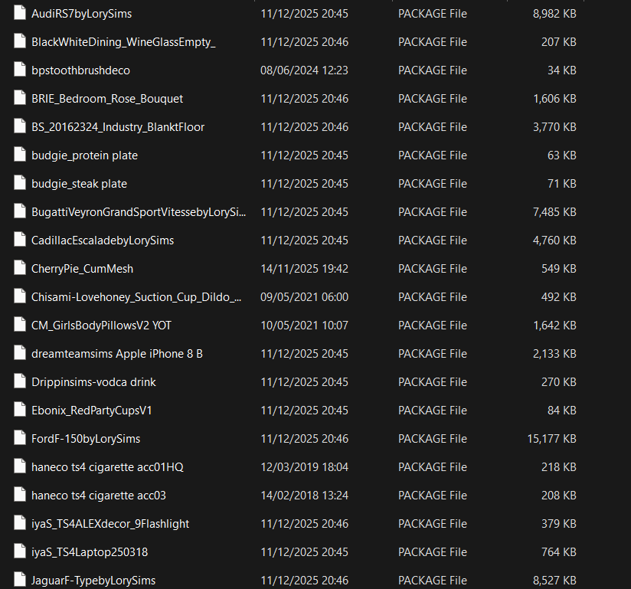Click the file icon beside CadillacEscaladebyLorySims

tap(20, 240)
